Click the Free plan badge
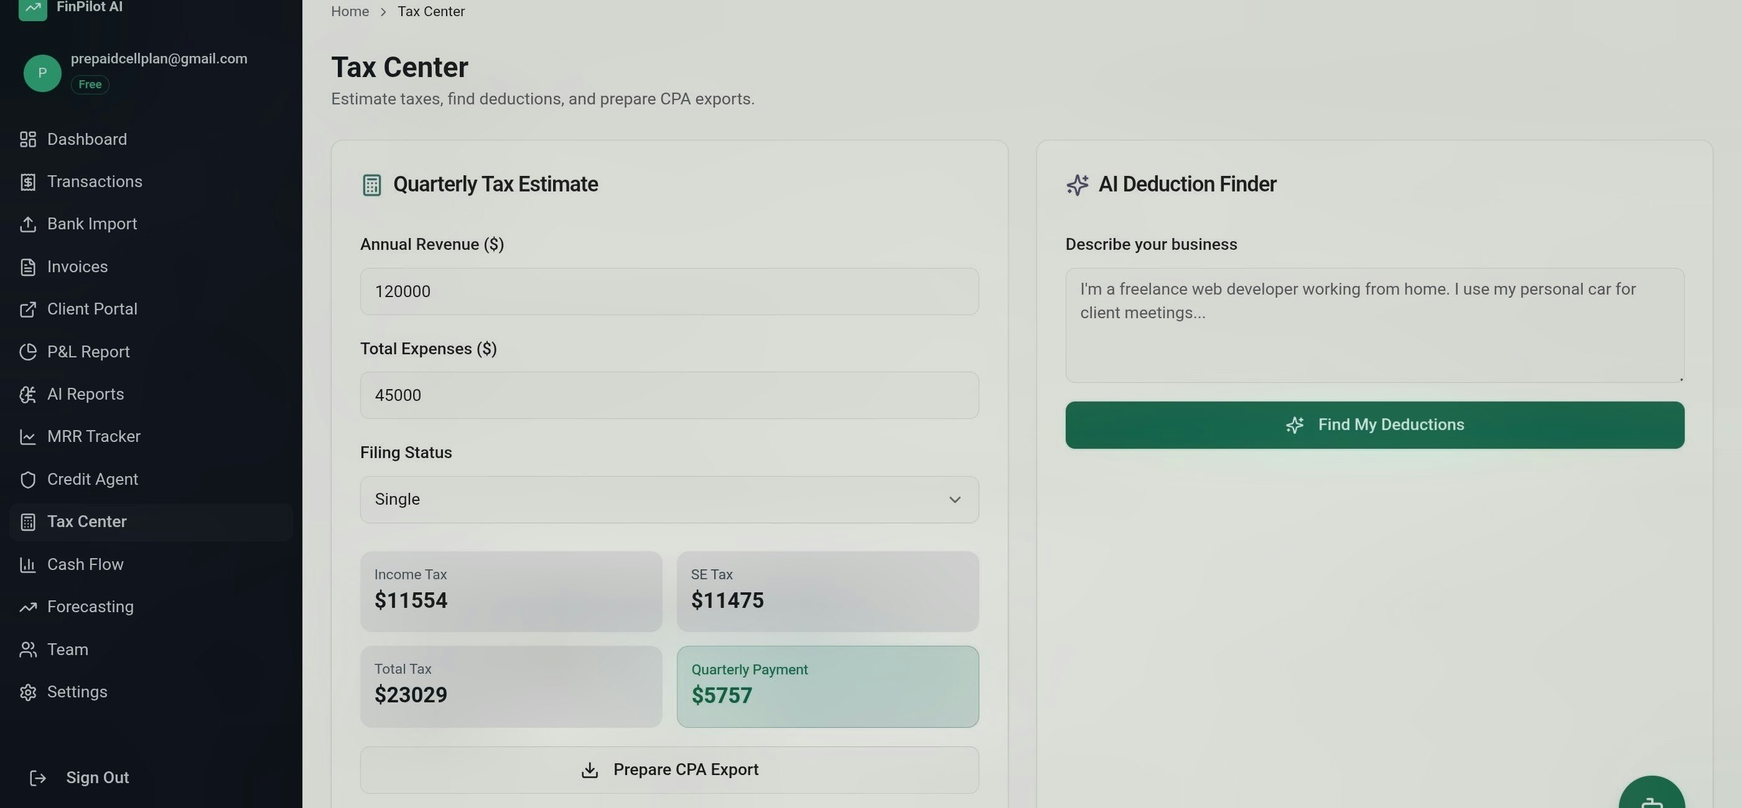1742x808 pixels. tap(90, 85)
